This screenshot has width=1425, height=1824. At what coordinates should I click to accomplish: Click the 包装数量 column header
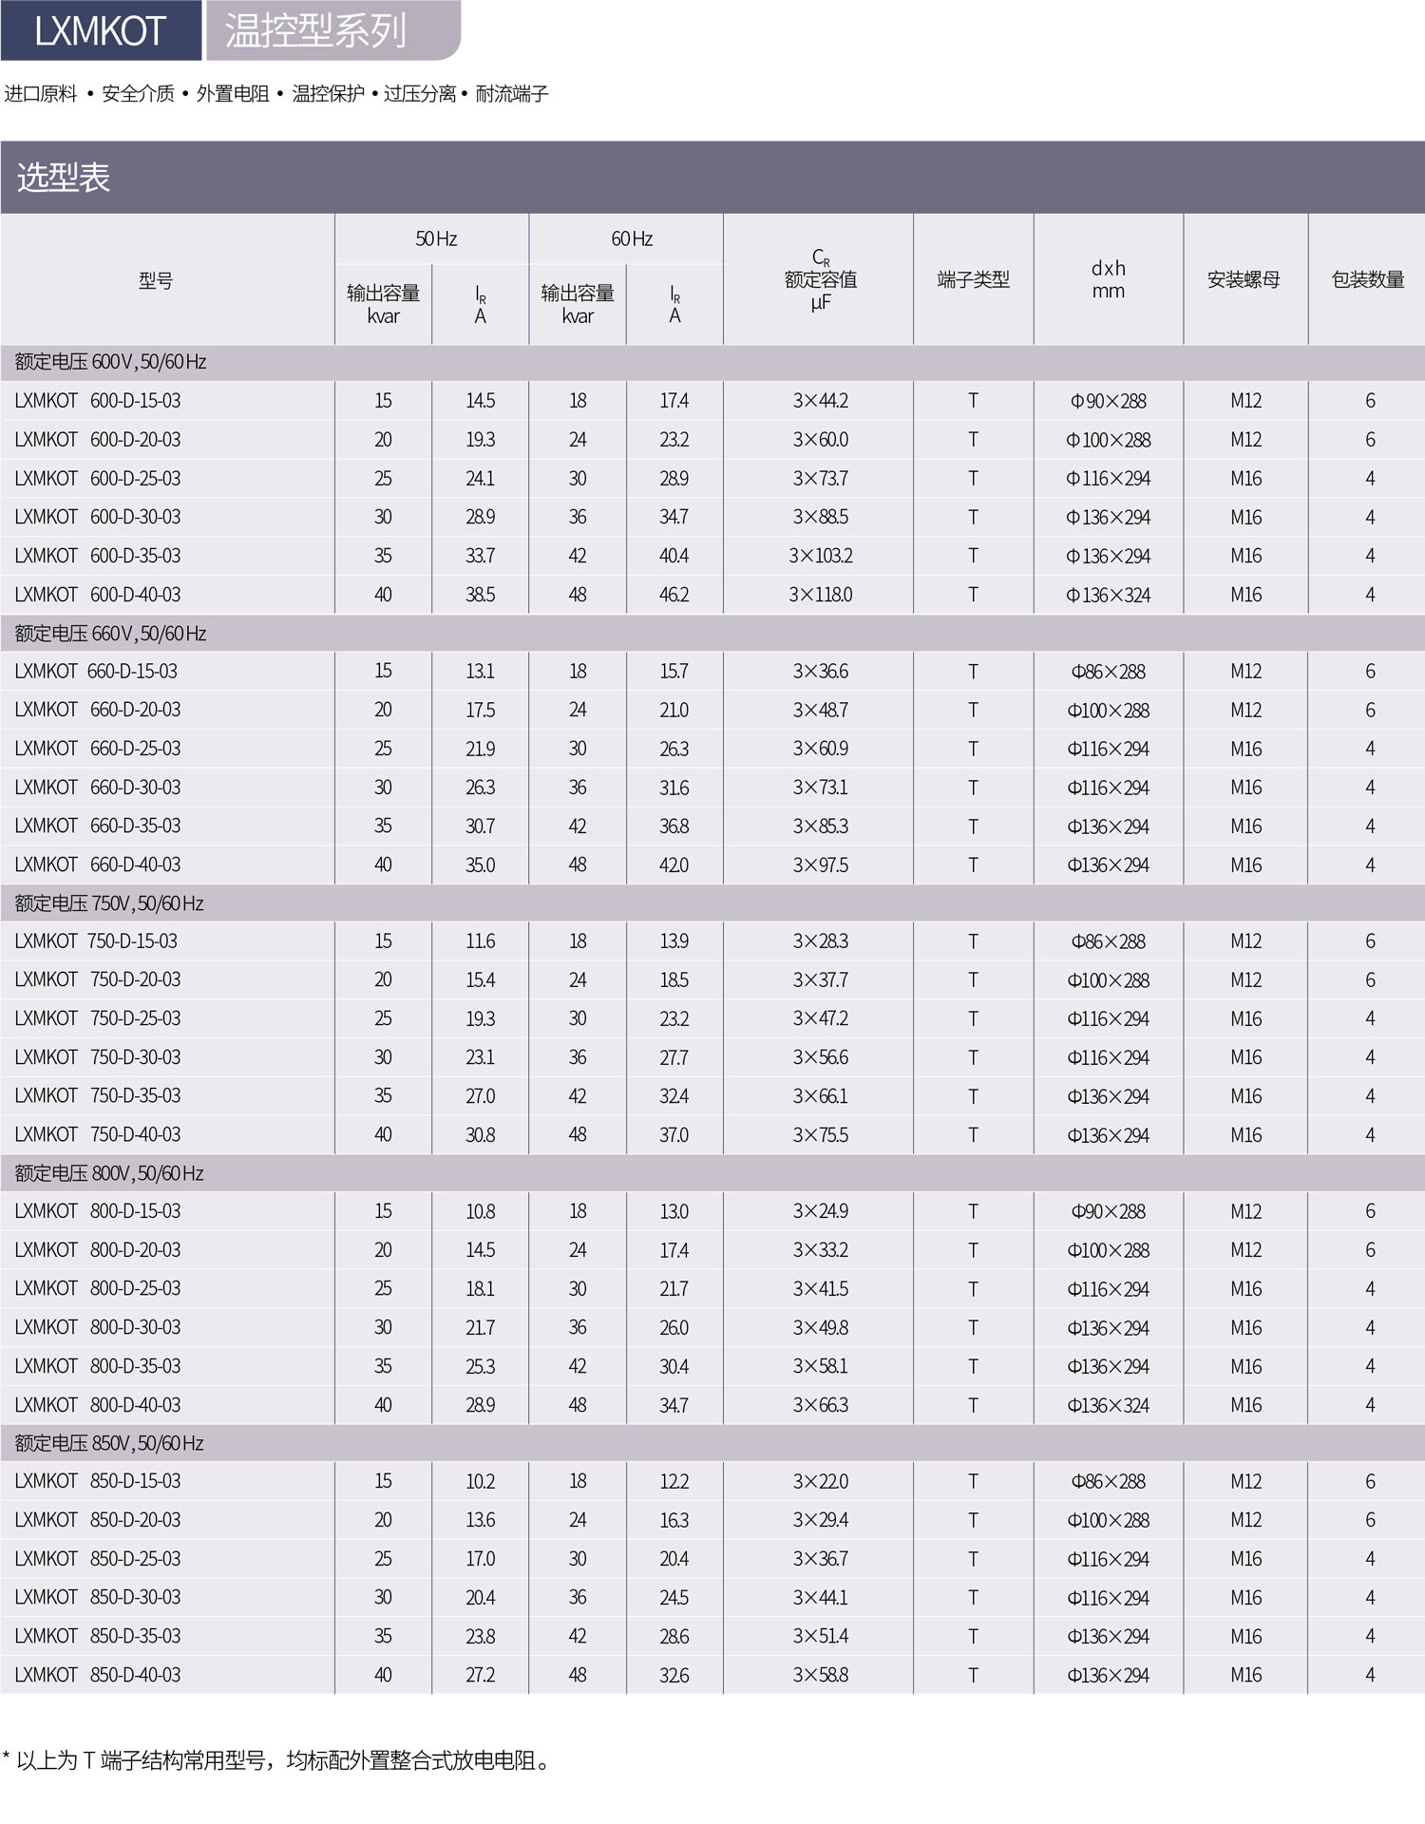tap(1367, 279)
